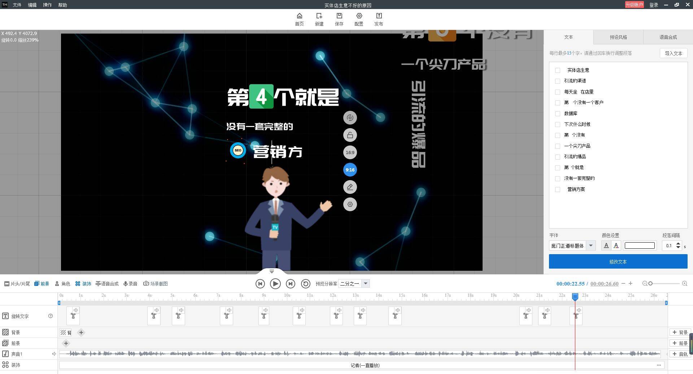Mute the 声音1 audio track
693x374 pixels.
[x=54, y=354]
